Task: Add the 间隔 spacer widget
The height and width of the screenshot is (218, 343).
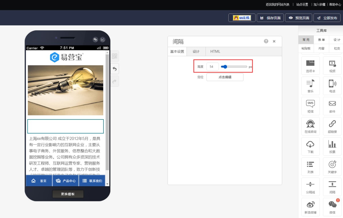Action: [332, 187]
